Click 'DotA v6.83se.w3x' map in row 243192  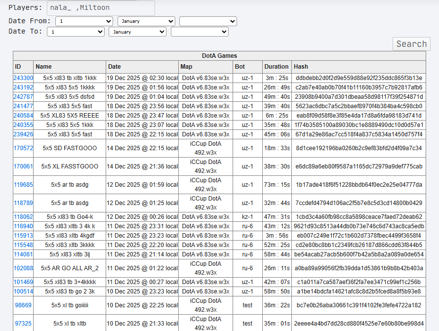pos(205,87)
